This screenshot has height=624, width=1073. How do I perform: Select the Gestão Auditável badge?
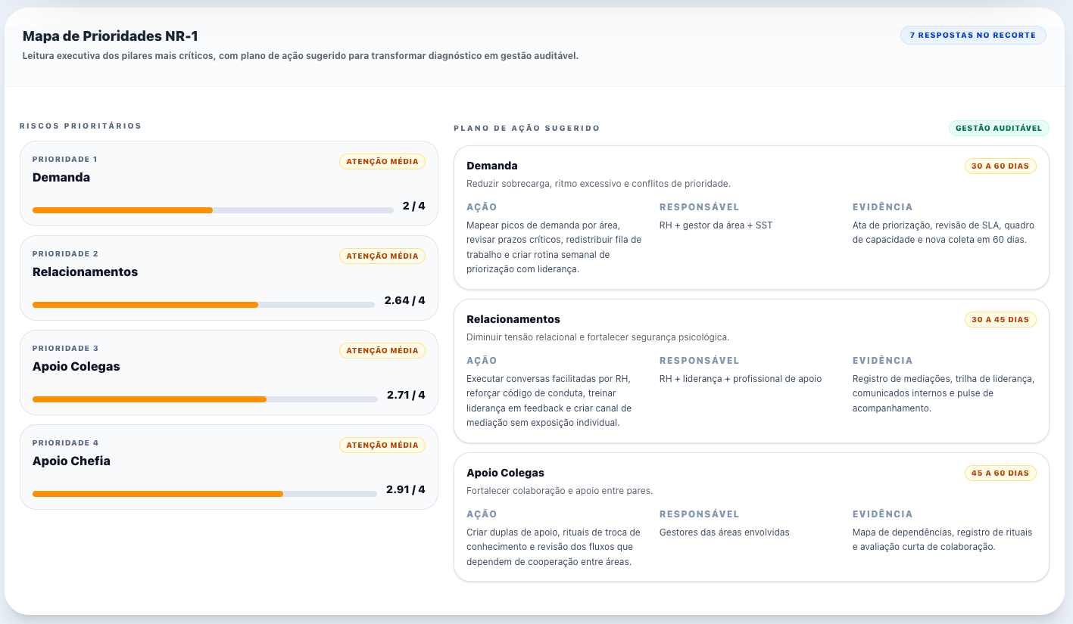coord(999,129)
